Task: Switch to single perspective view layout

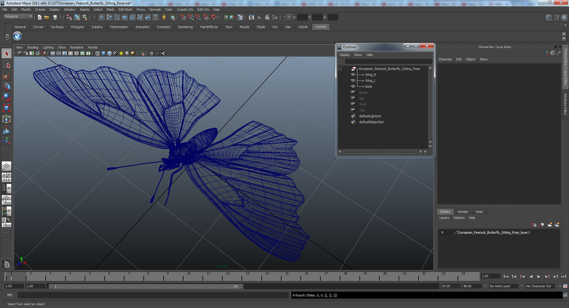Action: 7,166
